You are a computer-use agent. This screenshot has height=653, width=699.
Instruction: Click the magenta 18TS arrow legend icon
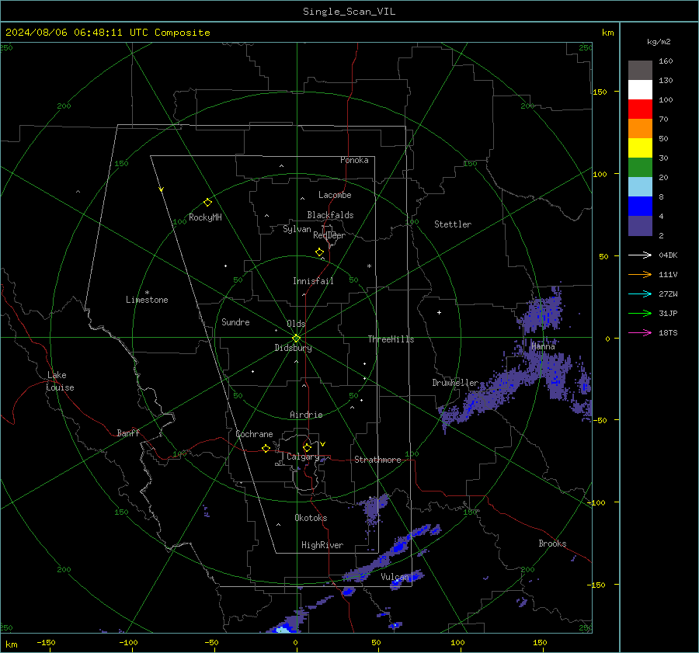click(x=640, y=332)
